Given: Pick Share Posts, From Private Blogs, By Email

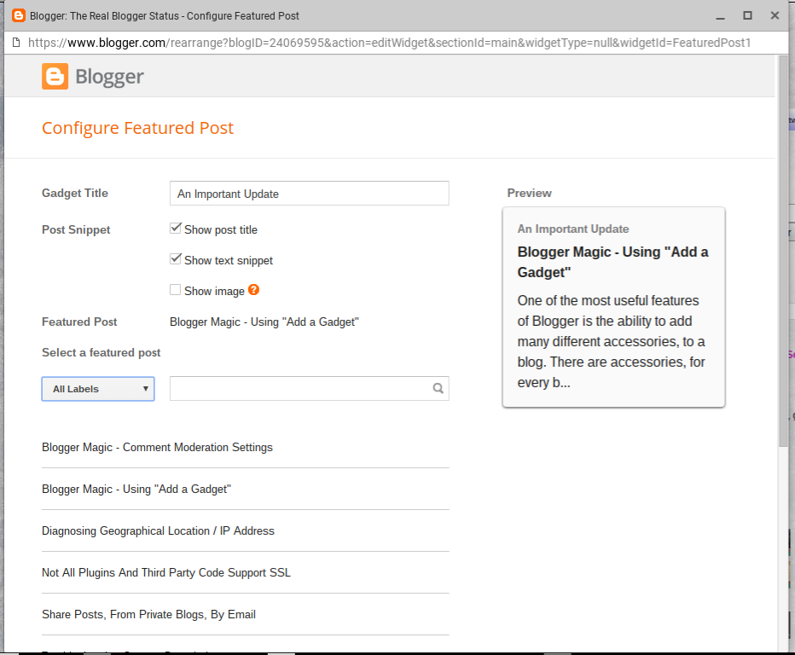Looking at the screenshot, I should [148, 614].
